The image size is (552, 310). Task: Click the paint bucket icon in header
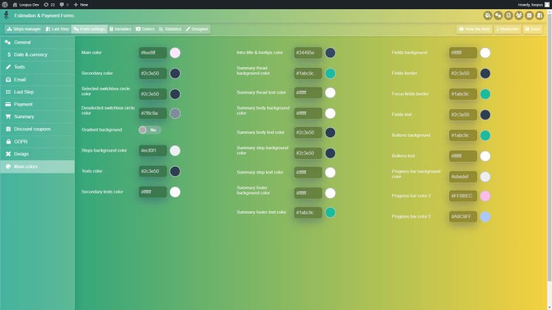point(488,15)
